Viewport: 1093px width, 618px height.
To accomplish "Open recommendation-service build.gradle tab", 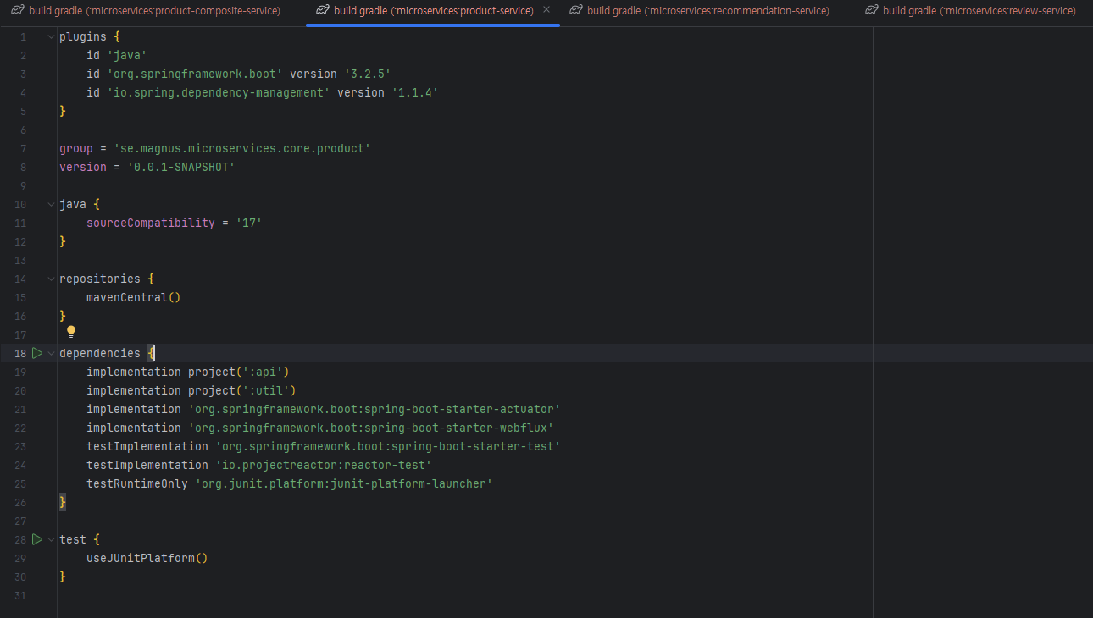I will [x=699, y=11].
